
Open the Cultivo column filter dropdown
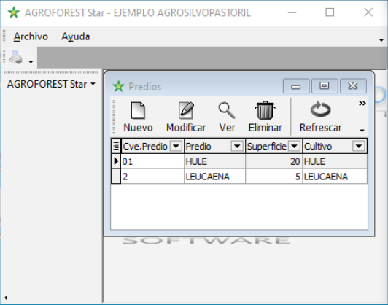pyautogui.click(x=359, y=147)
